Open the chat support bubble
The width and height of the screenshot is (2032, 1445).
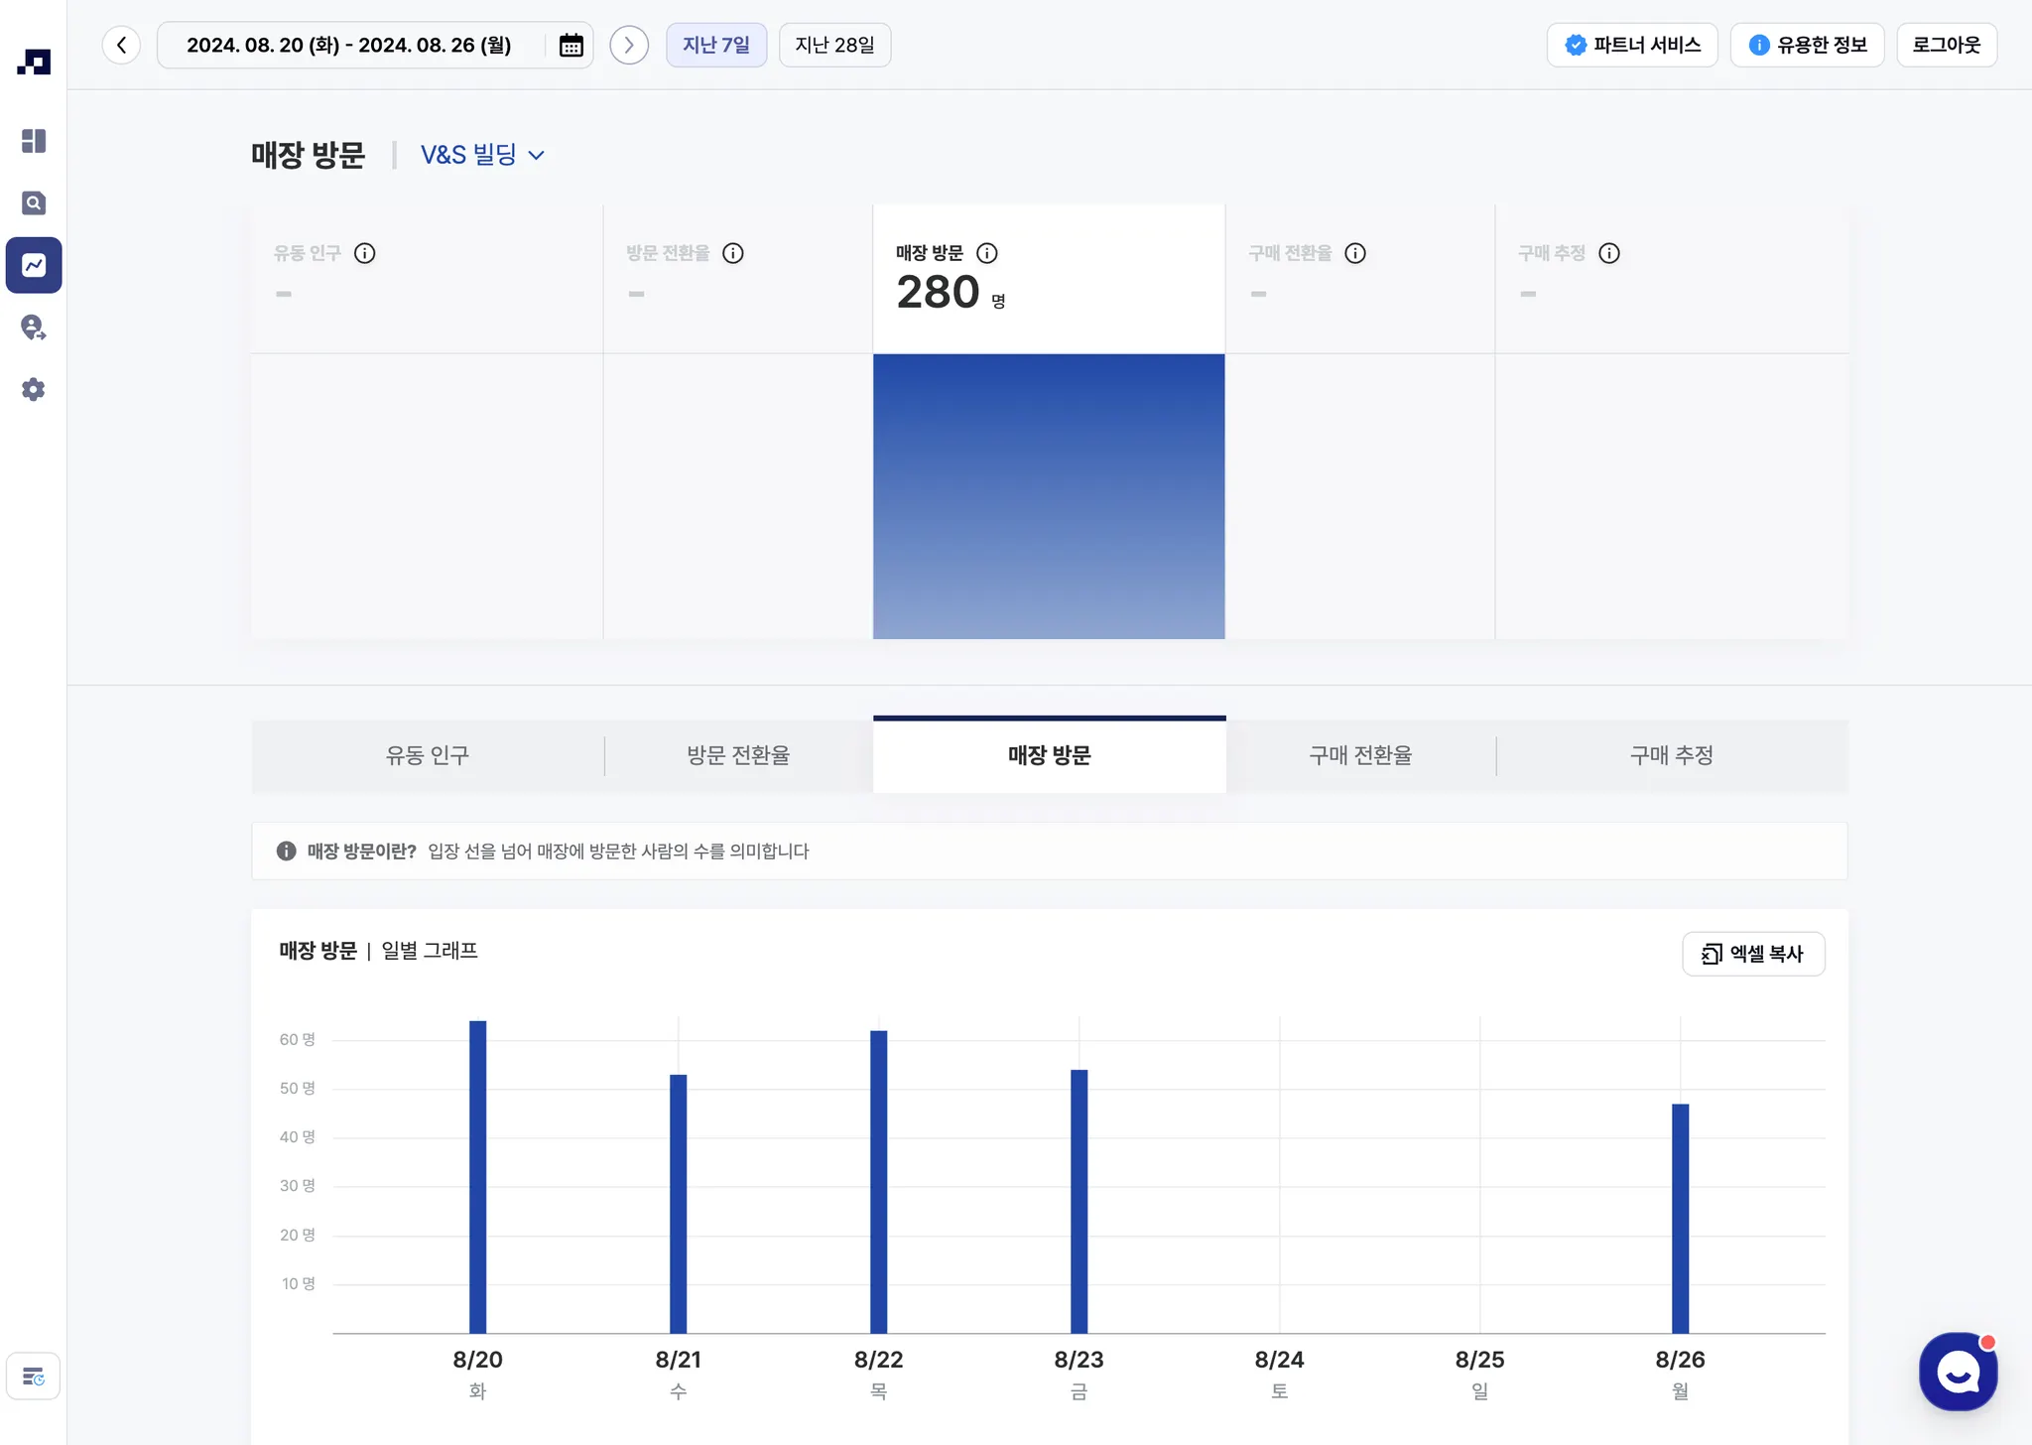point(1958,1372)
